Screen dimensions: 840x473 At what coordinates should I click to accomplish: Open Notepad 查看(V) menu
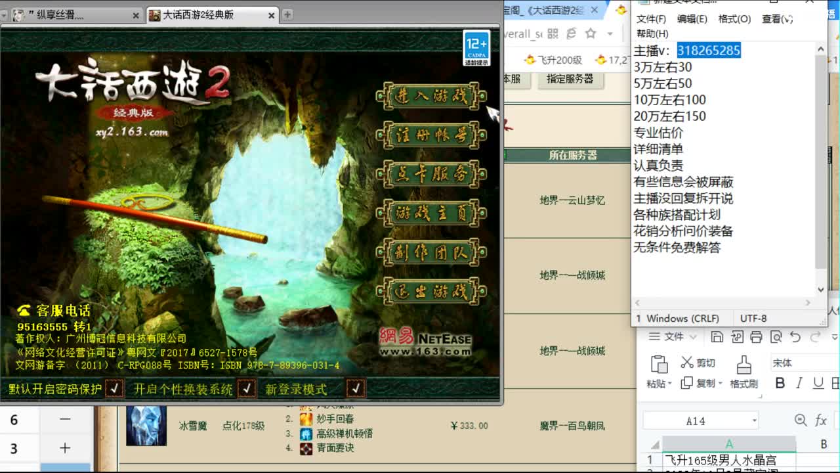pyautogui.click(x=777, y=19)
